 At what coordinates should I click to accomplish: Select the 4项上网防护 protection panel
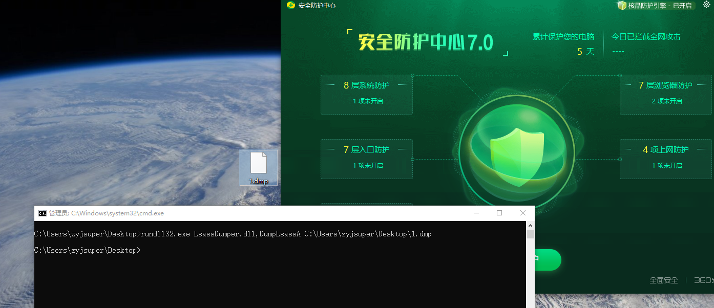(x=666, y=159)
